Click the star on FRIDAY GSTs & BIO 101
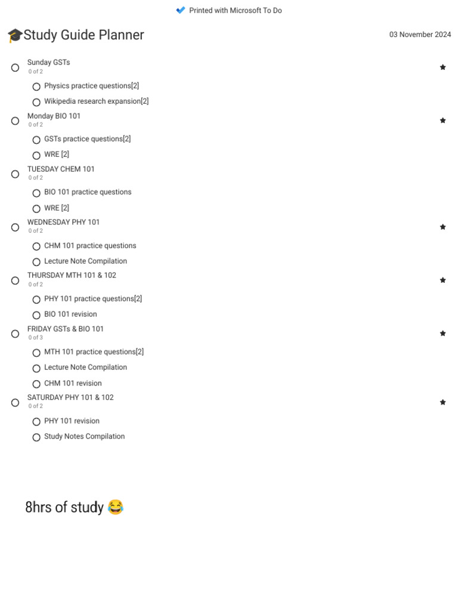458x611 pixels. point(442,333)
